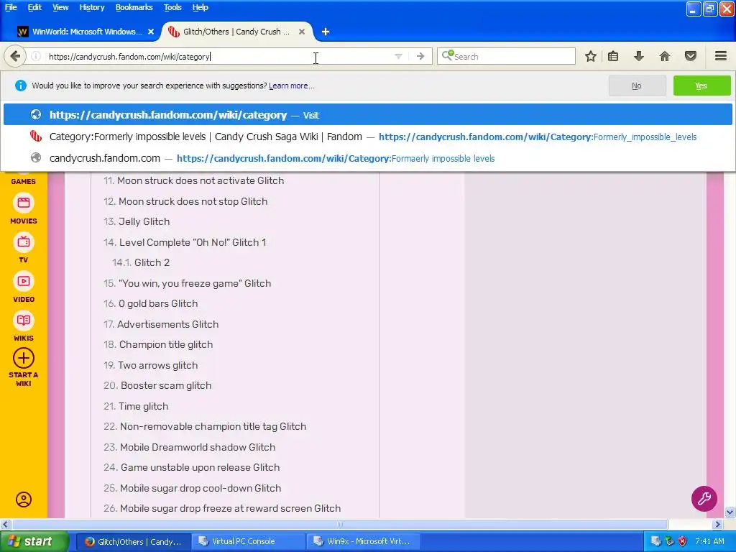Jump to Booster scam glitch section
The image size is (736, 552).
pyautogui.click(x=157, y=385)
